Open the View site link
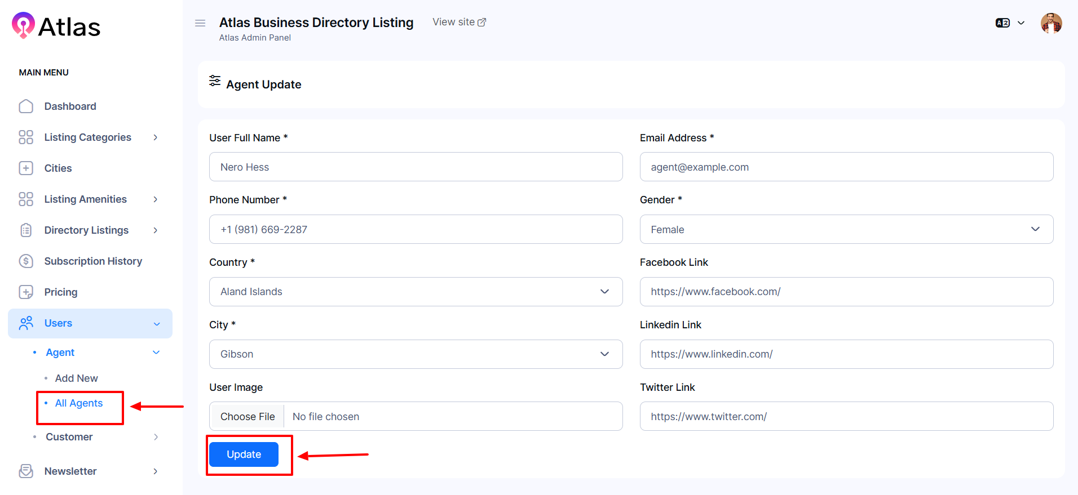Viewport: 1078px width, 495px height. pos(459,22)
